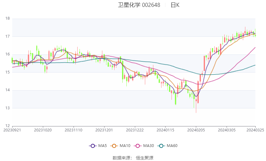266x161 pixels.
Task: Toggle MA5 line via its text label
Action: pyautogui.click(x=103, y=146)
